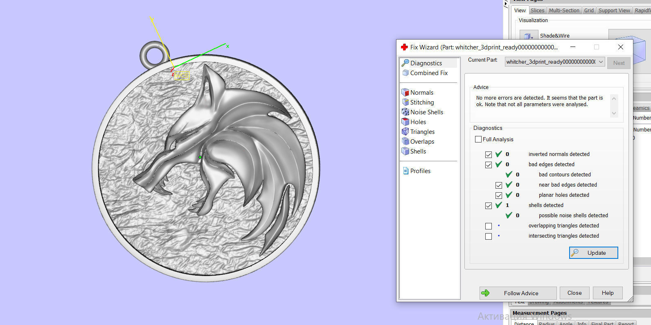This screenshot has width=651, height=325.
Task: Open the Current Part dropdown
Action: tap(555, 62)
